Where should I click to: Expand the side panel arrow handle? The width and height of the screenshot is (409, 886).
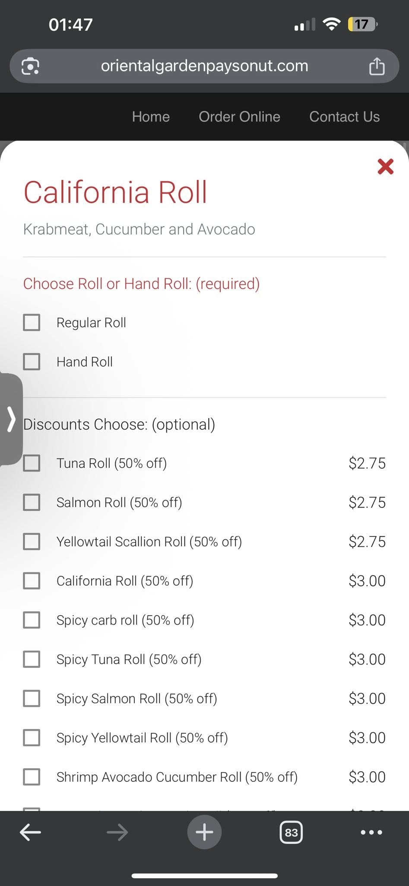[11, 419]
